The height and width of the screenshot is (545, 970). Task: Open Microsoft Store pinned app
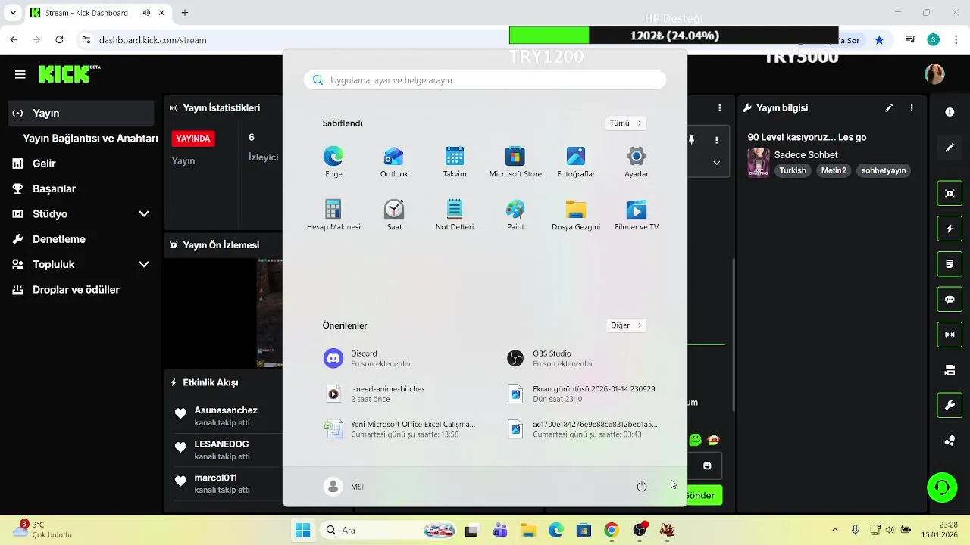[515, 163]
